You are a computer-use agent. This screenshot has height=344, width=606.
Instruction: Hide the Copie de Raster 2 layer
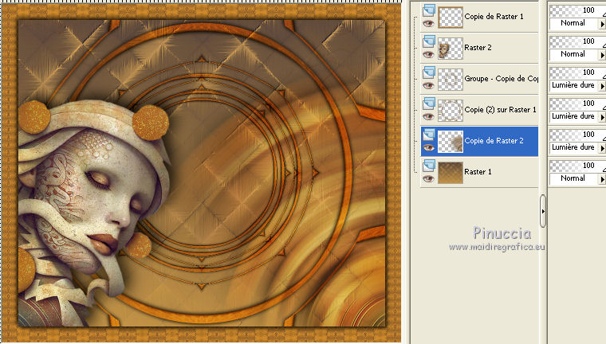tap(428, 148)
